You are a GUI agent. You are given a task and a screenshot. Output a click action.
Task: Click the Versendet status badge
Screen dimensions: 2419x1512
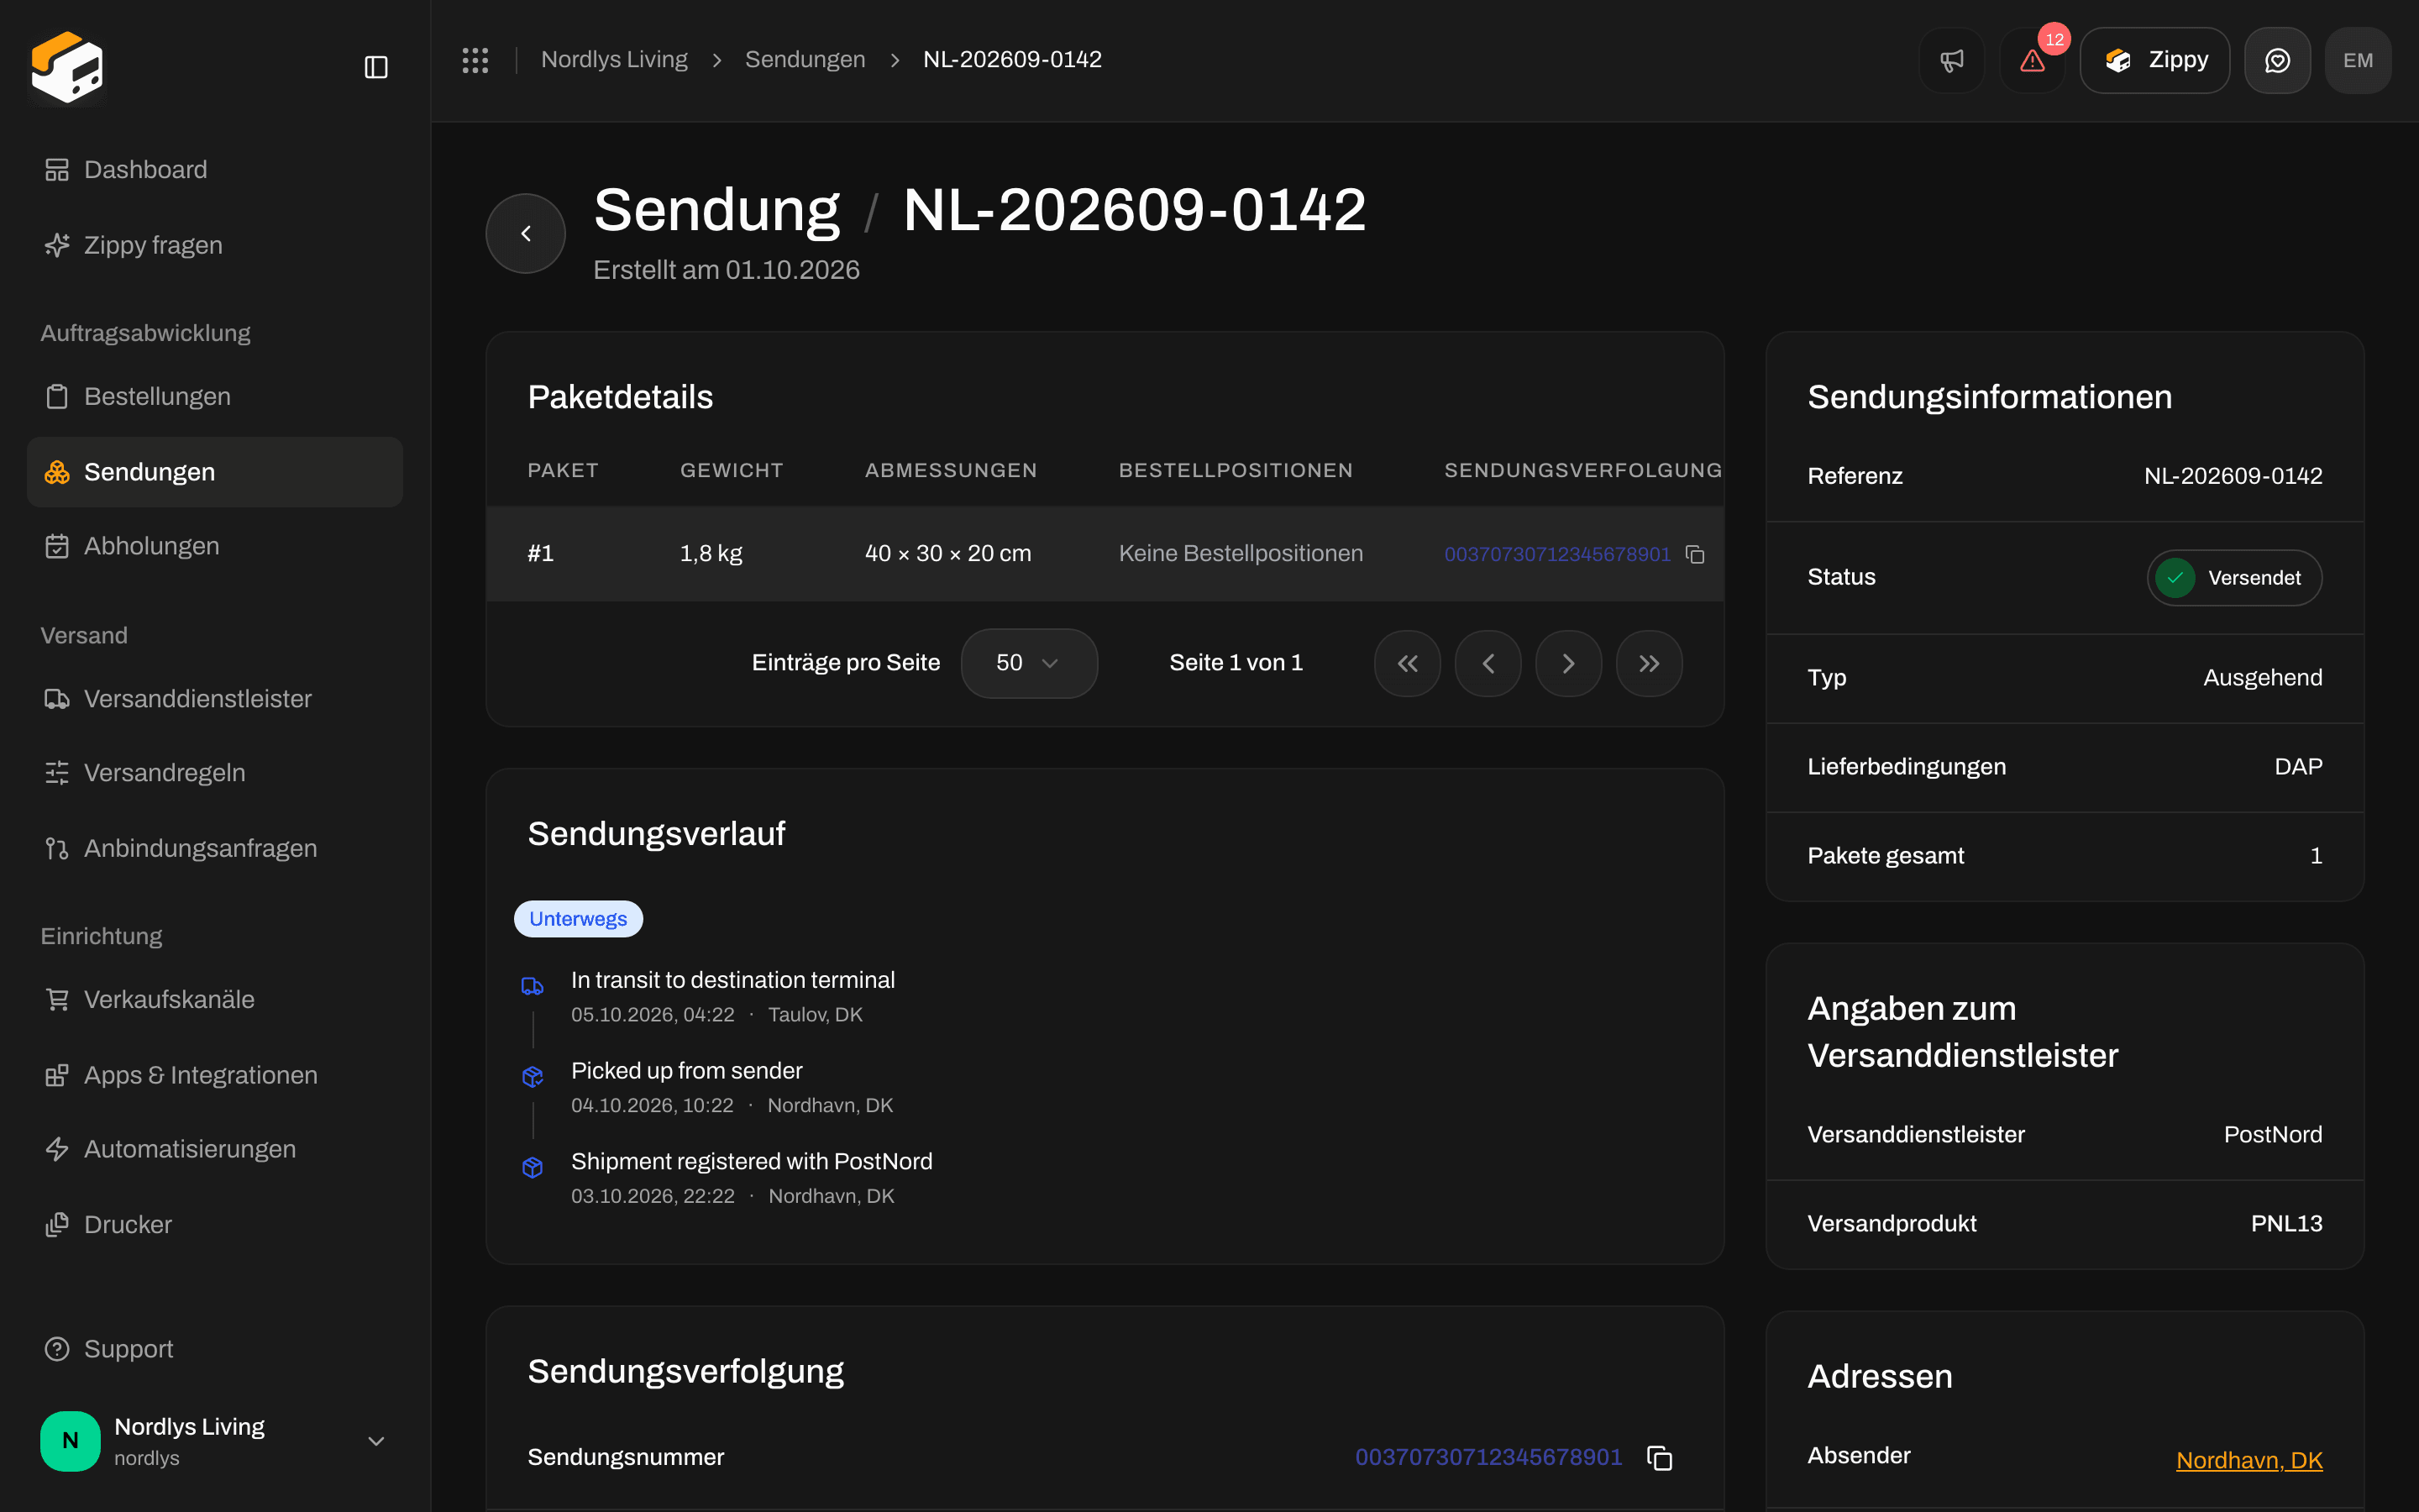click(x=2234, y=578)
